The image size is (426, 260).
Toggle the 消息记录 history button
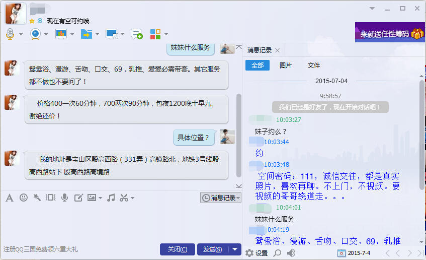[x=221, y=198]
